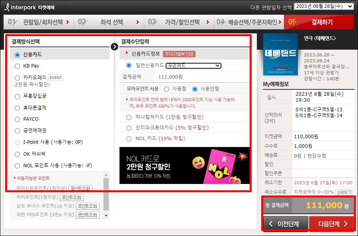This screenshot has width=358, height=236.
Task: Choose 모아포인트 사용함 option
Action: tap(167, 89)
